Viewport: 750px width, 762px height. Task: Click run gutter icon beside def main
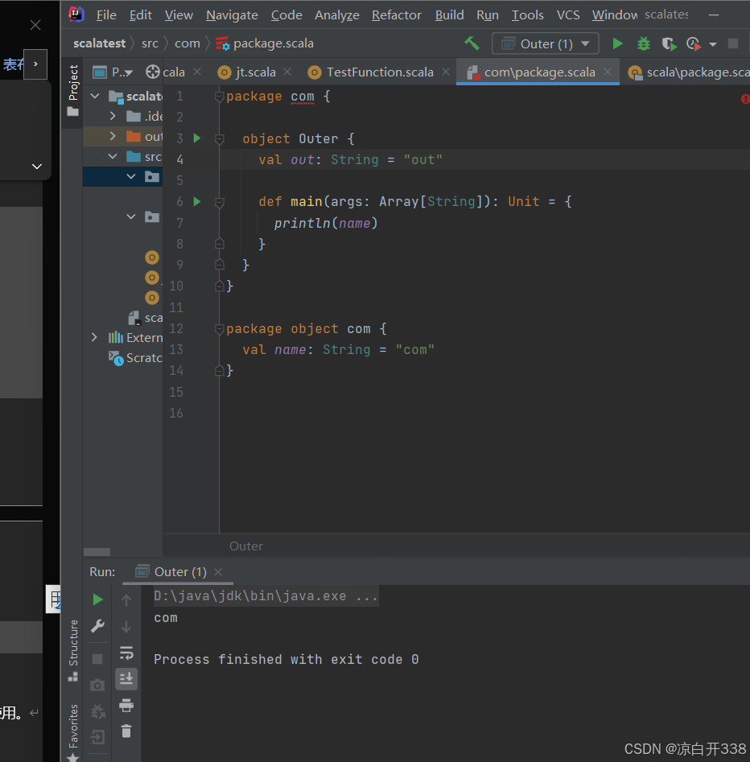197,201
